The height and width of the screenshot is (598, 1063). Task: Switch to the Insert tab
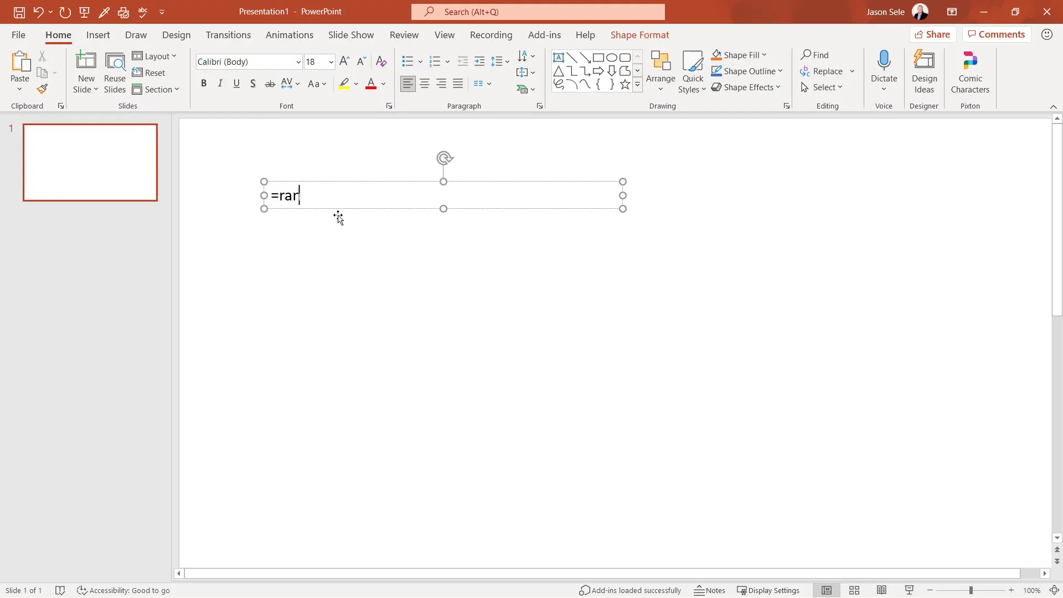pyautogui.click(x=98, y=34)
